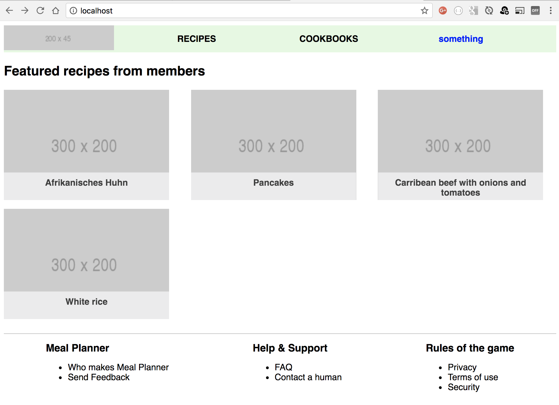Image resolution: width=559 pixels, height=405 pixels.
Task: Follow the blue something link
Action: (461, 39)
